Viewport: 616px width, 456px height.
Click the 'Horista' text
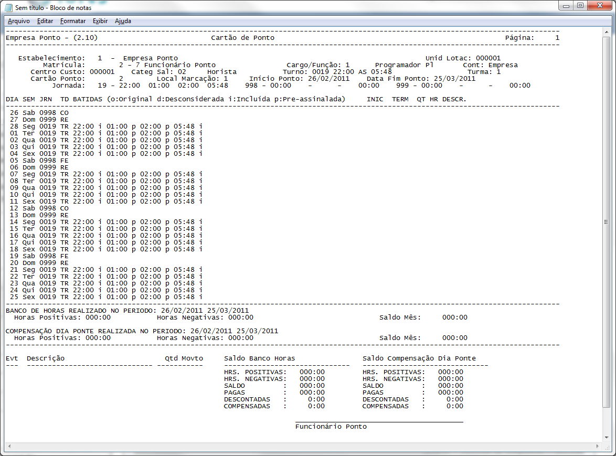tap(222, 72)
